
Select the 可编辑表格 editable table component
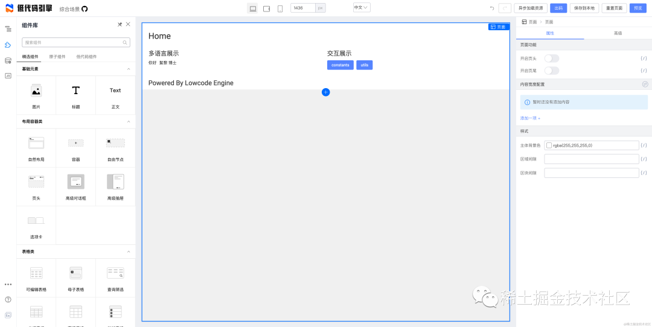coord(36,278)
